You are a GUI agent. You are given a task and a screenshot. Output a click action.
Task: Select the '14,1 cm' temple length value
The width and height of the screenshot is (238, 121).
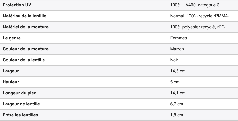(178, 93)
